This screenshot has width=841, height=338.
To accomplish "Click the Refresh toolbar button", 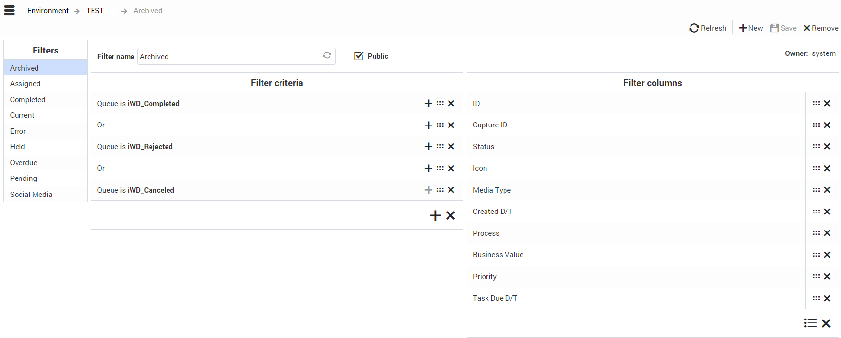I will [x=708, y=28].
